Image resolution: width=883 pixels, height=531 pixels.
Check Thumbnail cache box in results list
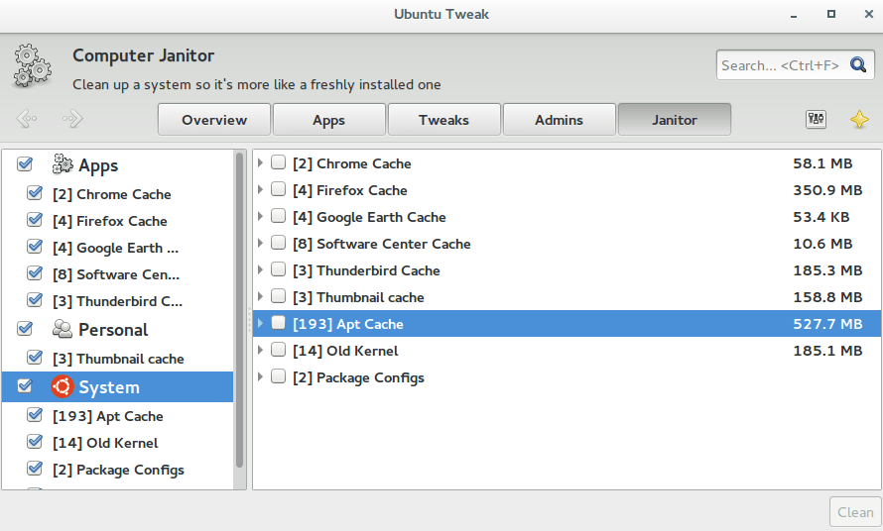[278, 296]
